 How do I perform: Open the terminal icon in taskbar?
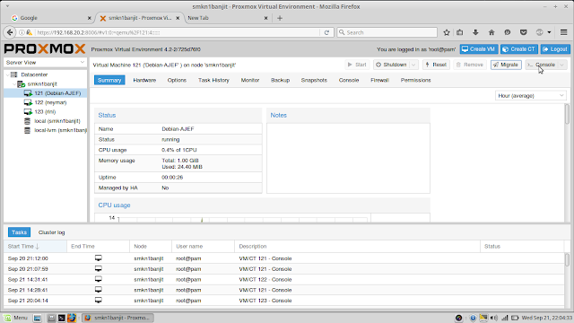62,318
